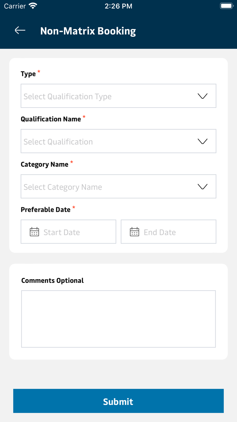
Task: Click the Start Date calendar icon
Action: [35, 232]
